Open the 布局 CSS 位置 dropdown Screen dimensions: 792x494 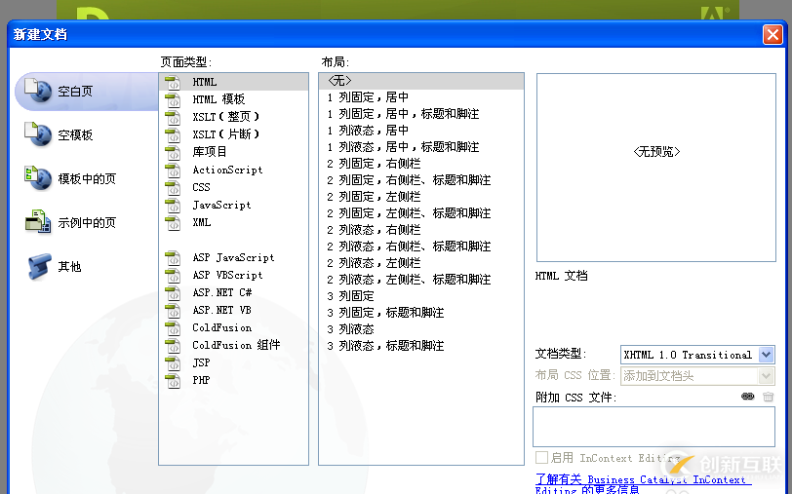click(697, 376)
